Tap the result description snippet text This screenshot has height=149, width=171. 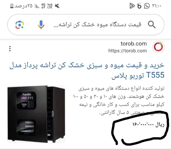tap(119, 100)
